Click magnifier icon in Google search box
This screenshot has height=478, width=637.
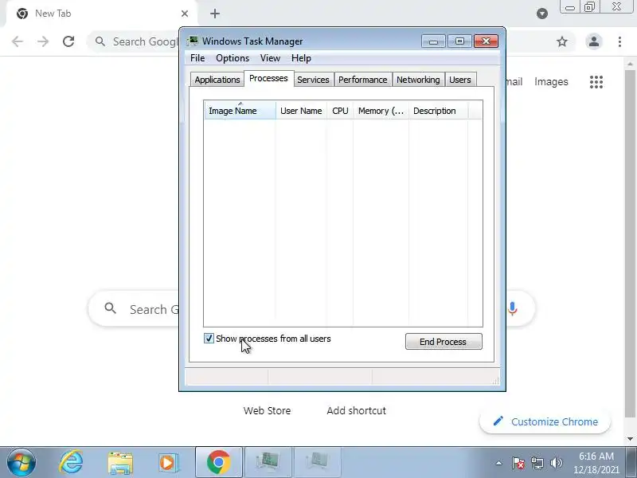[x=110, y=308]
